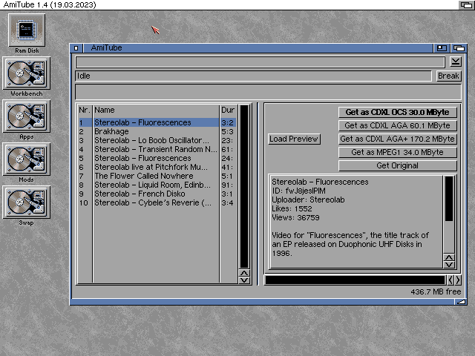Viewport: 475px width, 356px height.
Task: Click the search text input field
Action: point(261,62)
